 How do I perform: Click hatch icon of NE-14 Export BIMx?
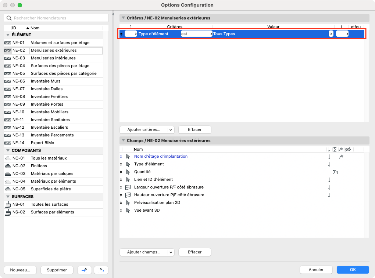8,143
